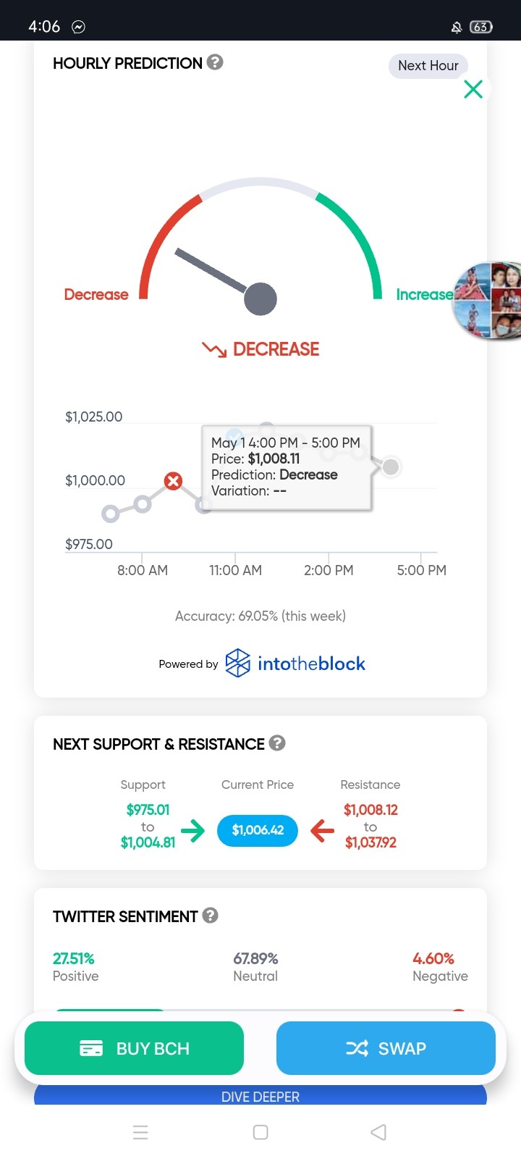Tap the intotheblock logo
This screenshot has height=1159, width=521.
point(295,663)
